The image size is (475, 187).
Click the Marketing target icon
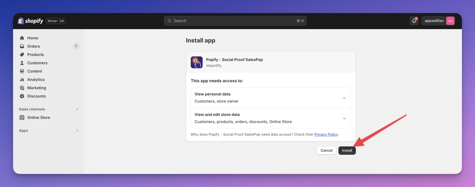[22, 88]
